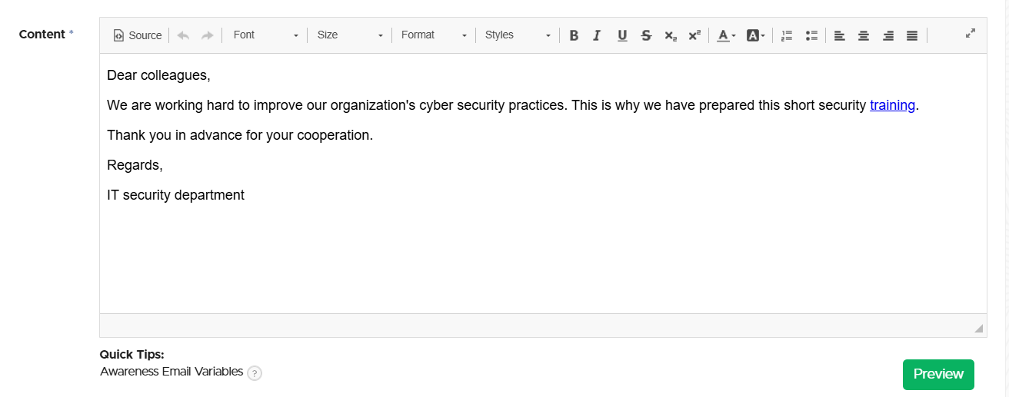Open the Size dropdown
The image size is (1009, 397).
tap(350, 35)
